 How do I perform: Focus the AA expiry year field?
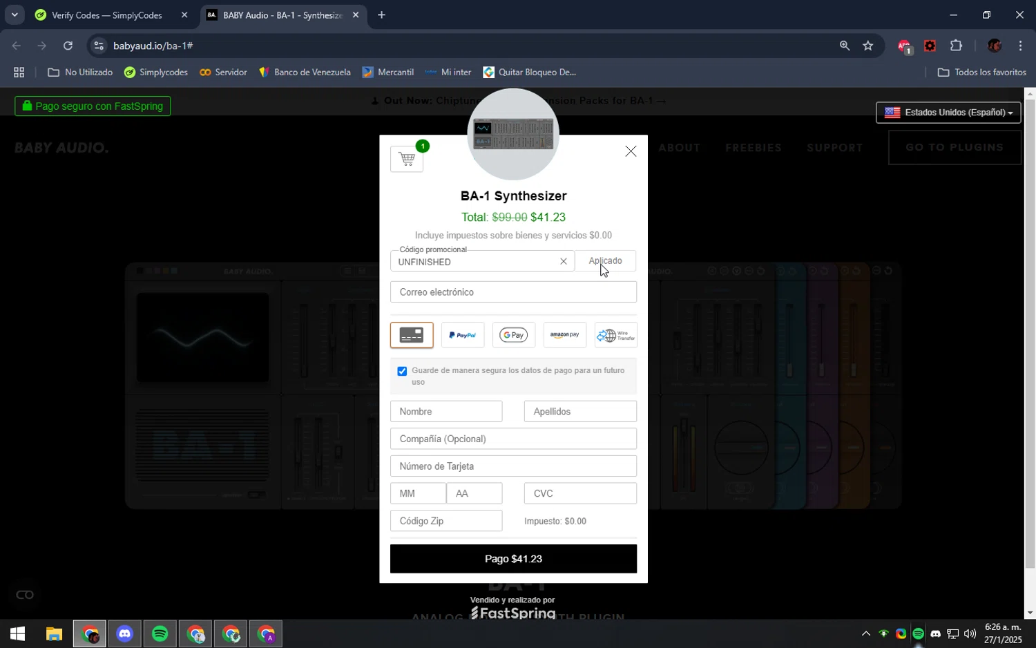coord(474,493)
